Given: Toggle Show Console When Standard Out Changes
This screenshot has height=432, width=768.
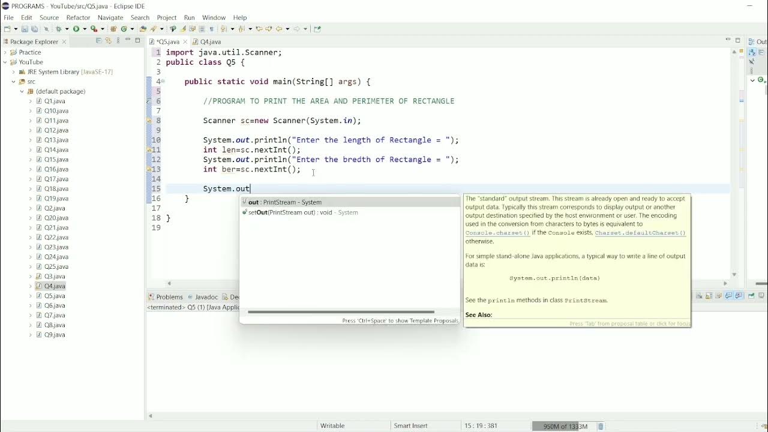Looking at the screenshot, I should [728, 295].
